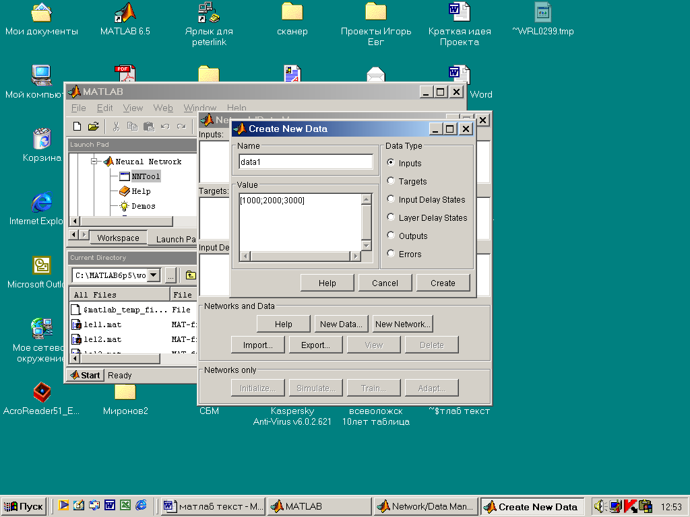This screenshot has height=517, width=690.
Task: Click the le12.mat file icon
Action: click(x=76, y=339)
